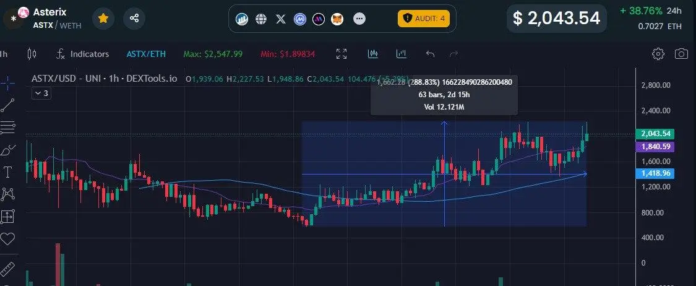Select the Fibonacci retracement lines tool
Viewport: 696px width, 286px height.
(7, 128)
